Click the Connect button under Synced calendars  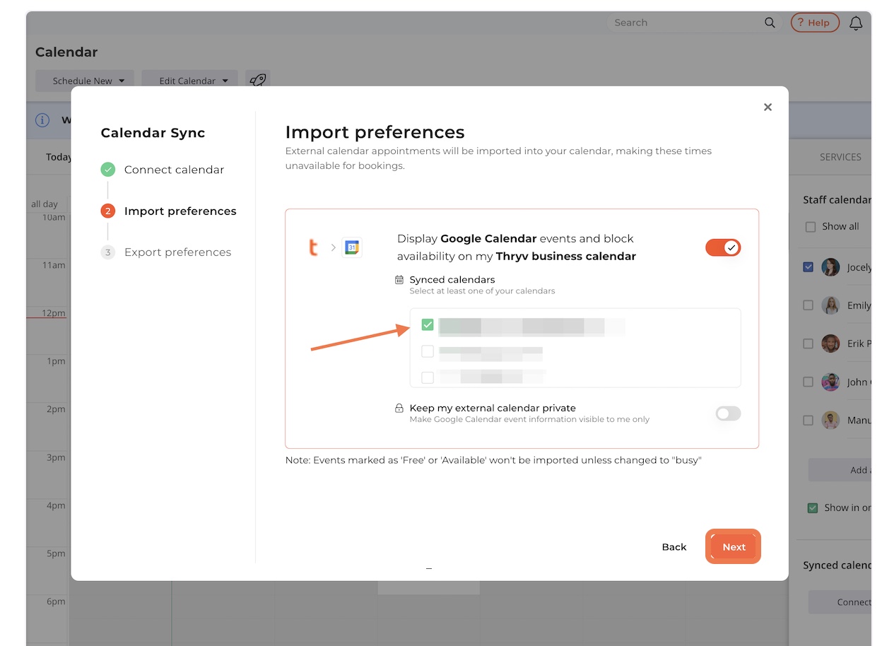coord(840,602)
